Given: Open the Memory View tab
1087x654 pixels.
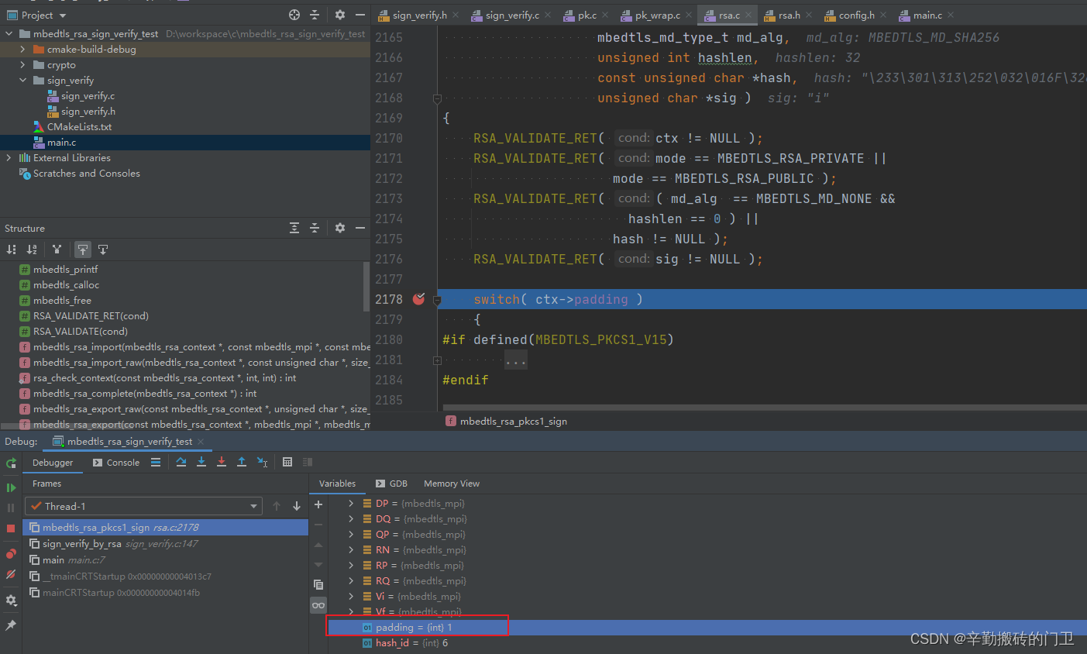Looking at the screenshot, I should (x=452, y=484).
